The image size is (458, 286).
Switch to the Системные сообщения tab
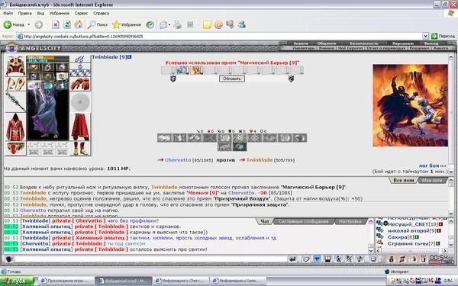click(303, 221)
